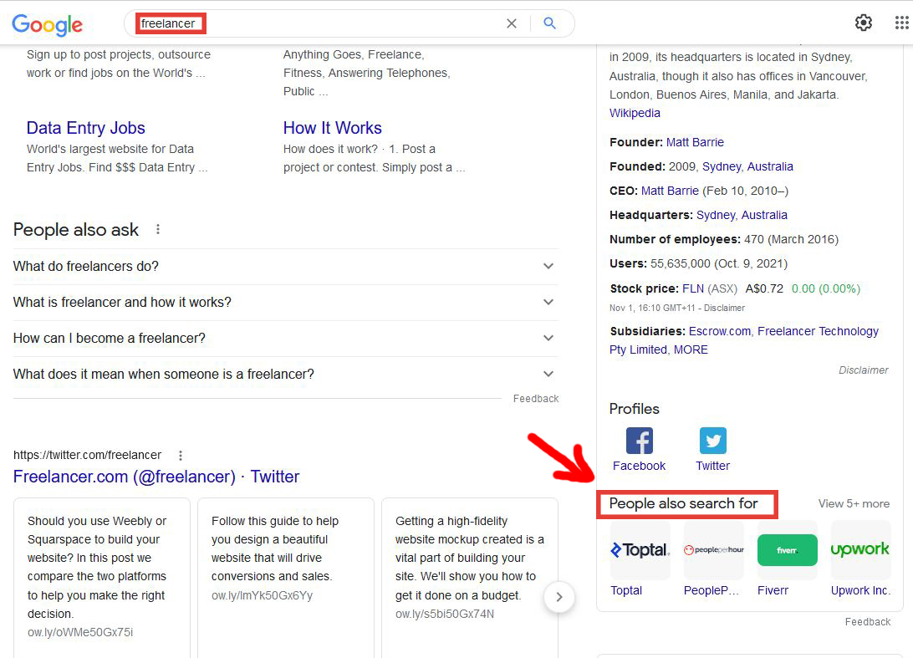This screenshot has height=658, width=913.
Task: Open three-dot menu beside twitter.com/freelancer URL
Action: (181, 456)
